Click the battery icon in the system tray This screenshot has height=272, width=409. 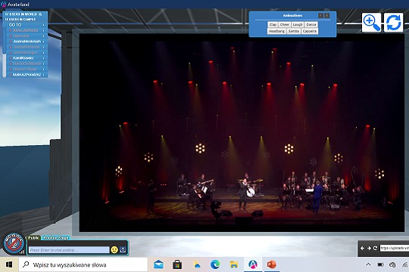pyautogui.click(x=380, y=264)
